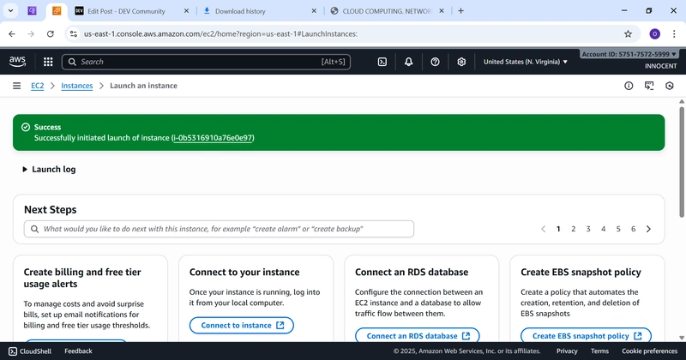The width and height of the screenshot is (686, 360).
Task: Click the Connect to instance button
Action: 242,325
